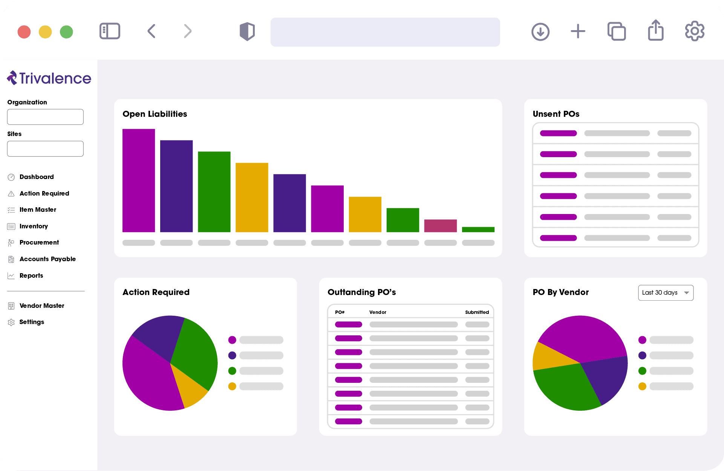Toggle the browser sidebar panel
Image resolution: width=724 pixels, height=471 pixels.
pos(109,31)
